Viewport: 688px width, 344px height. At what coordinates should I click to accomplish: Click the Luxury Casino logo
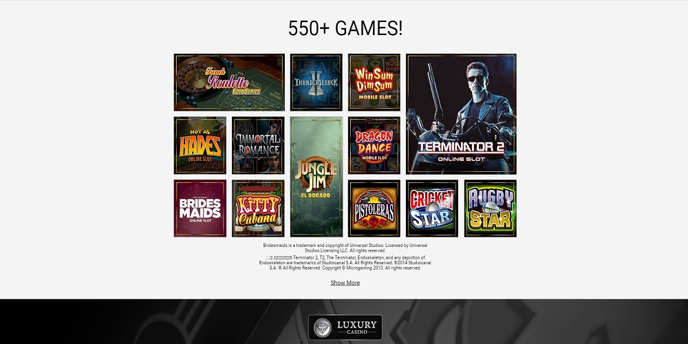click(x=345, y=327)
